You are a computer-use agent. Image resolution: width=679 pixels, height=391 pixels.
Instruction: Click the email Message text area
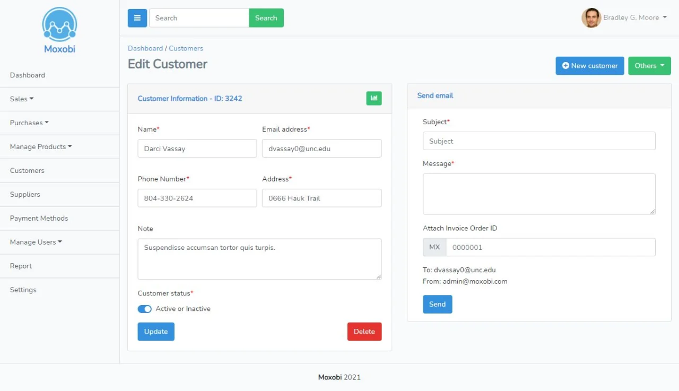(x=539, y=194)
